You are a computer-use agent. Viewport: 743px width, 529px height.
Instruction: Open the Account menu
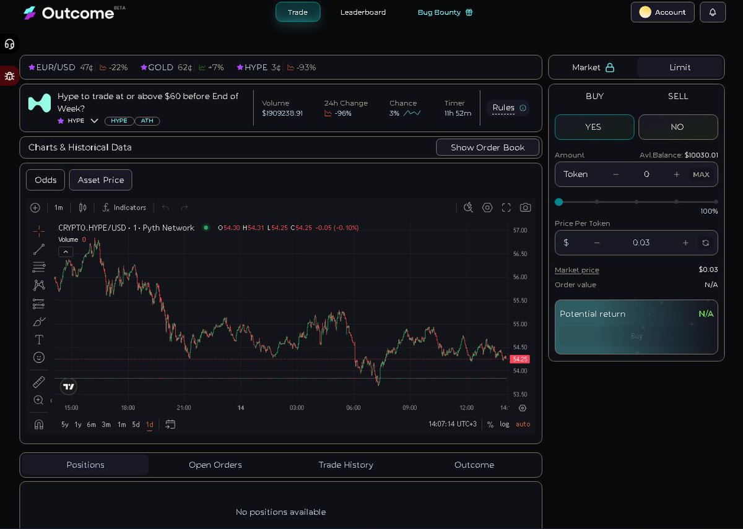[x=663, y=12]
